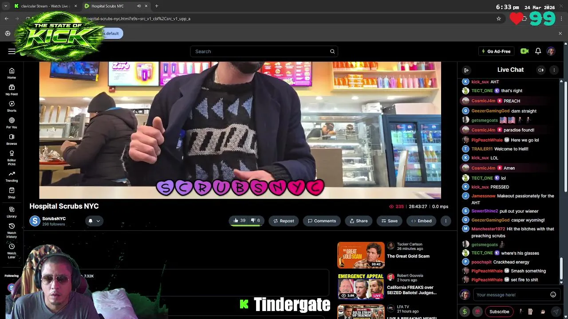Image resolution: width=568 pixels, height=319 pixels.
Task: Open Watch History in the sidebar
Action: (12, 230)
